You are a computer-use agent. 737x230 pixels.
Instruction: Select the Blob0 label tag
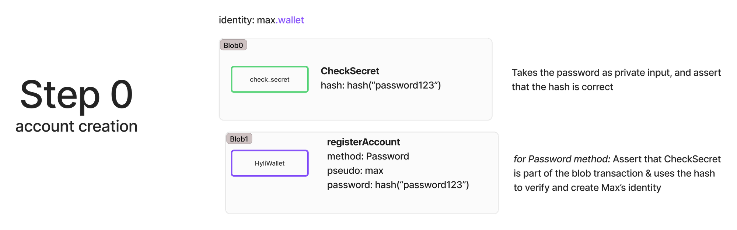(x=233, y=45)
